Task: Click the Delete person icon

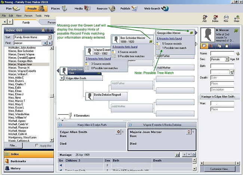Action: 215,18
